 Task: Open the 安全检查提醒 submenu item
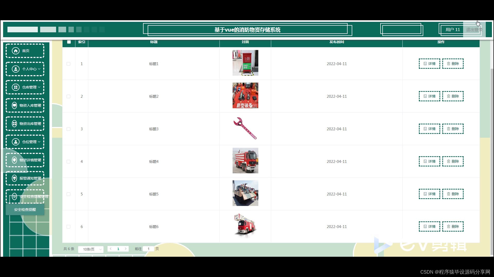(x=25, y=210)
